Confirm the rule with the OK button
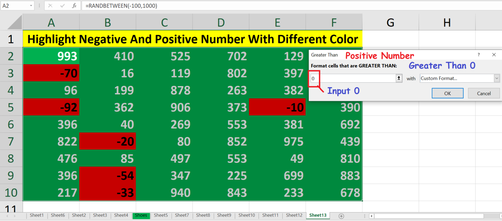This screenshot has width=502, height=221. click(447, 93)
